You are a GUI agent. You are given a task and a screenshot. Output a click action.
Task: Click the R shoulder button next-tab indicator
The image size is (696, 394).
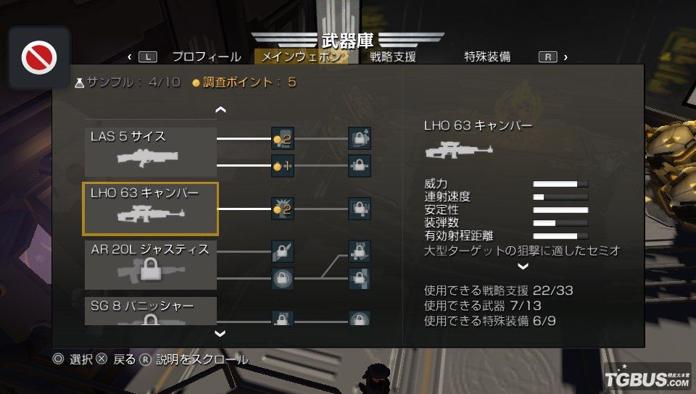(548, 56)
